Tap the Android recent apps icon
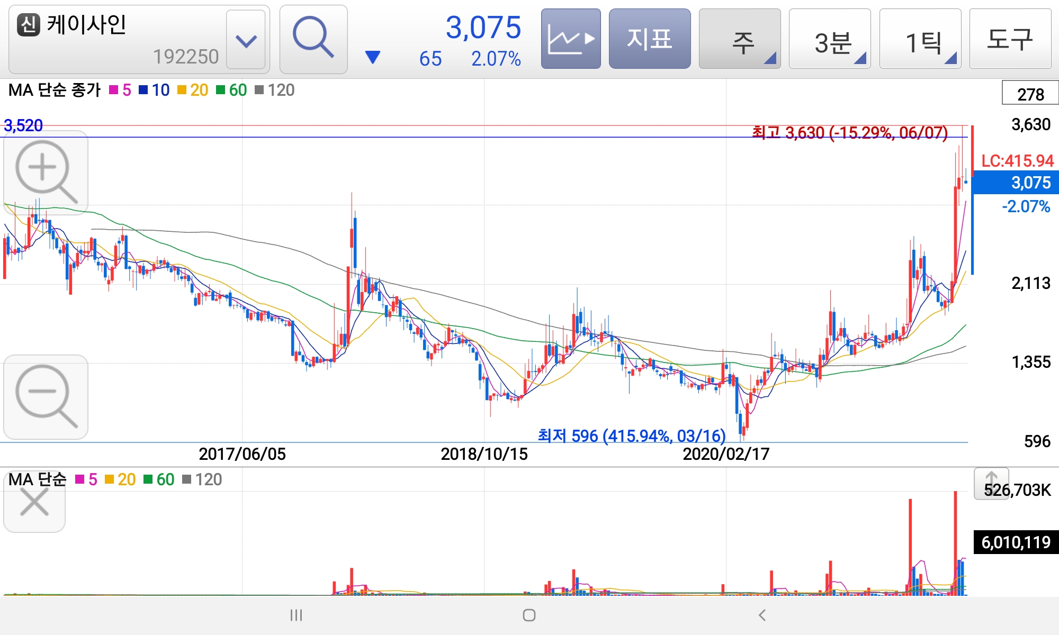The width and height of the screenshot is (1059, 635). pos(296,615)
